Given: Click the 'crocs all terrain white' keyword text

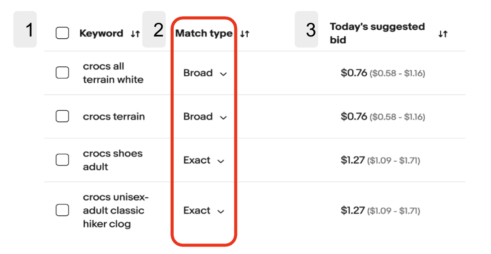Looking at the screenshot, I should tap(113, 73).
